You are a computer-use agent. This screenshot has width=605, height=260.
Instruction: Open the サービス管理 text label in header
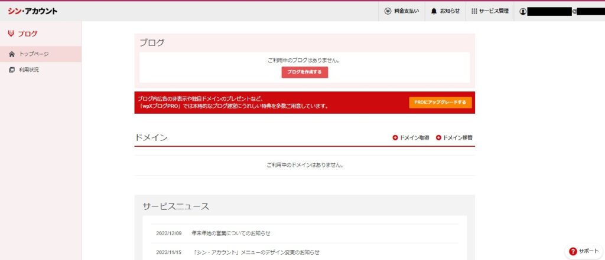pos(493,11)
